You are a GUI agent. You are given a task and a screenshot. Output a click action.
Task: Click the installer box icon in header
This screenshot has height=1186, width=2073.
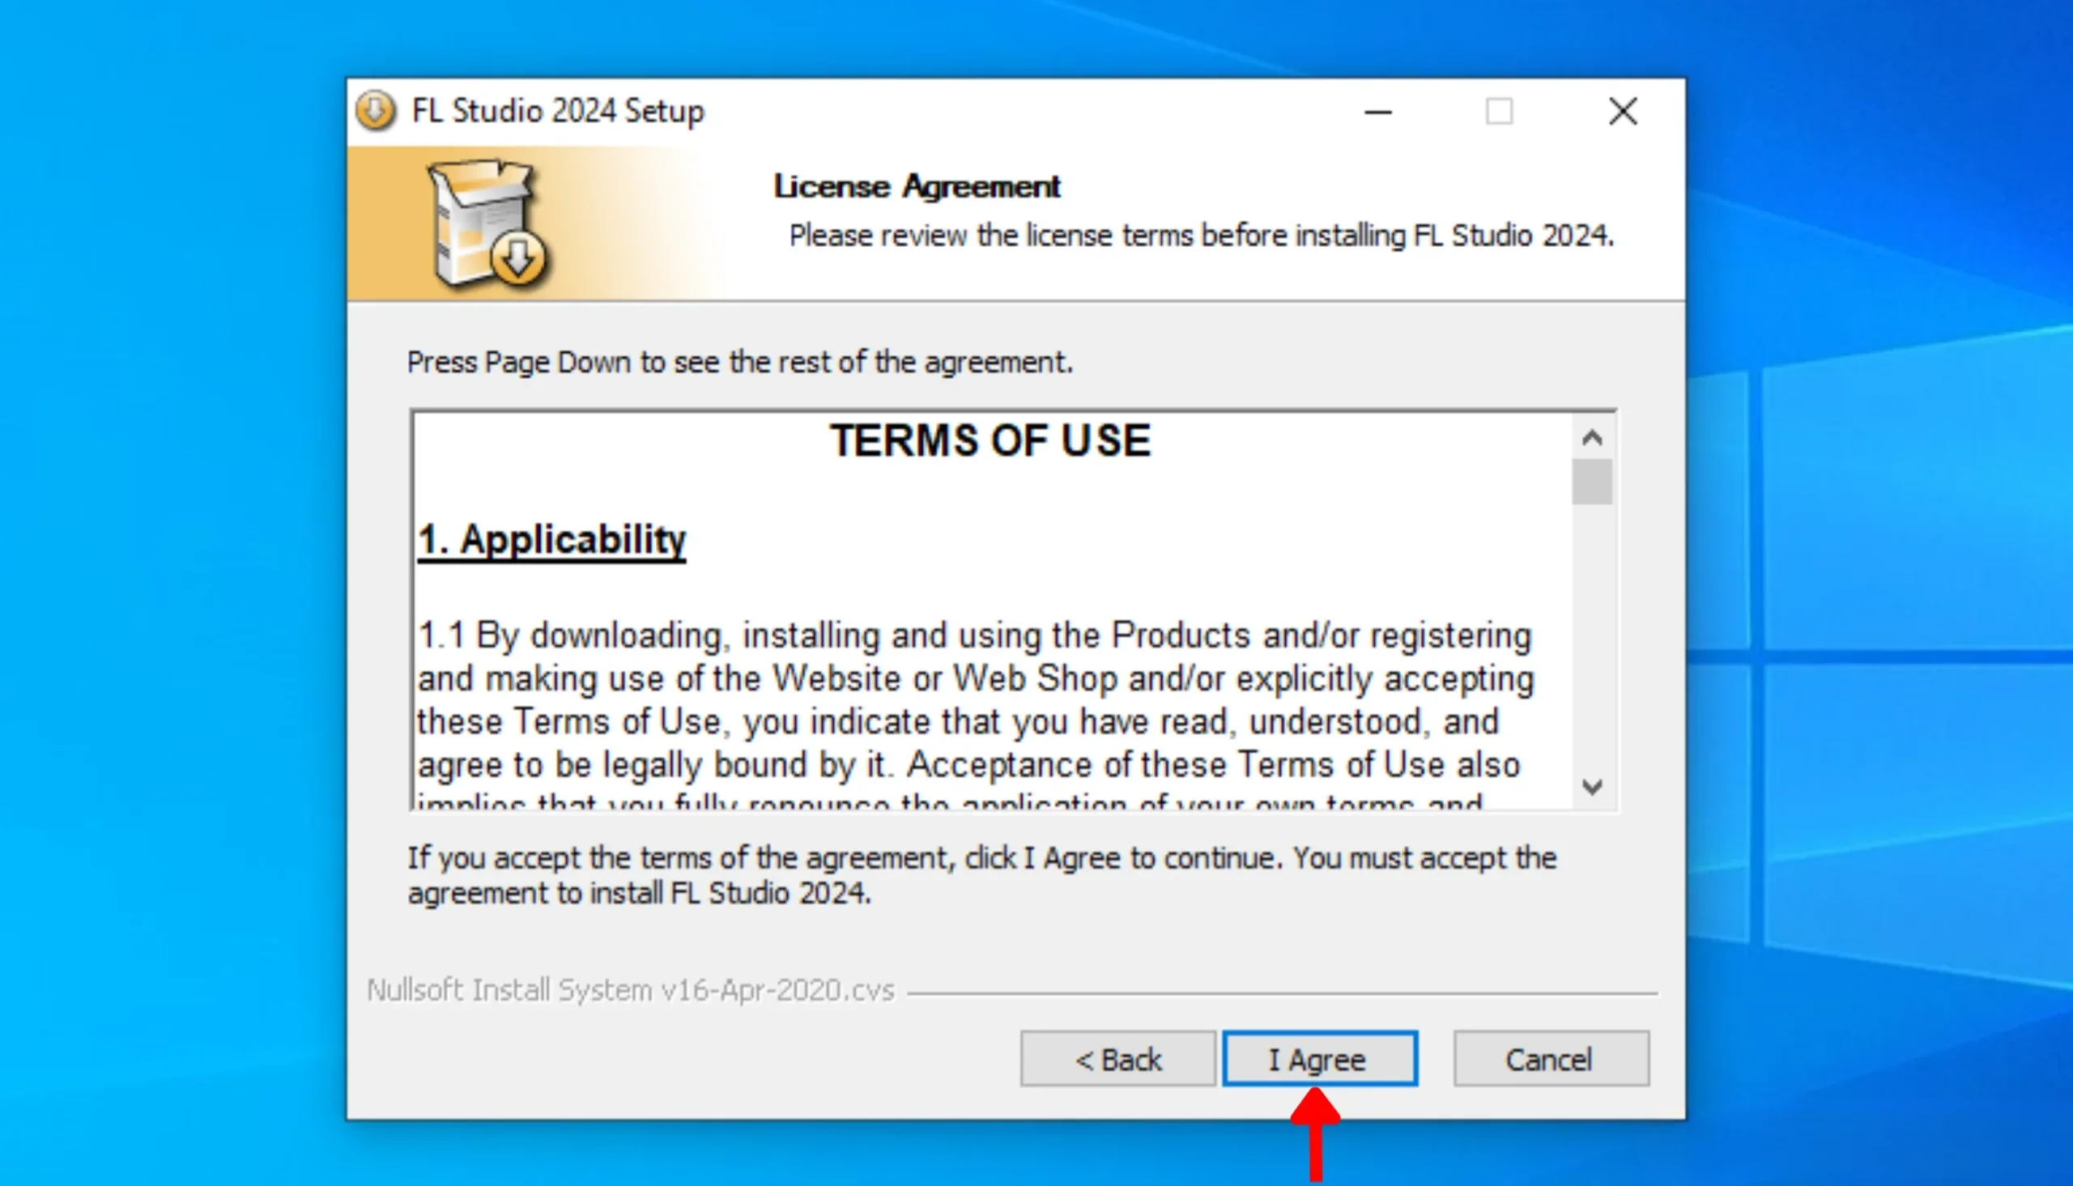(x=488, y=224)
